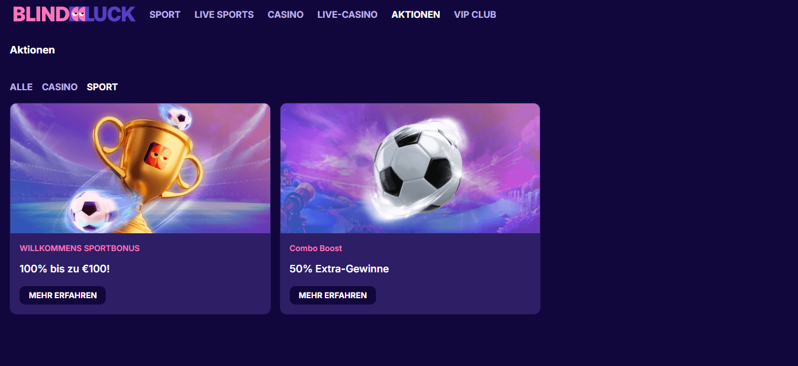Open the WILLKOMMENS SPORTBONUS title link

pyautogui.click(x=80, y=248)
